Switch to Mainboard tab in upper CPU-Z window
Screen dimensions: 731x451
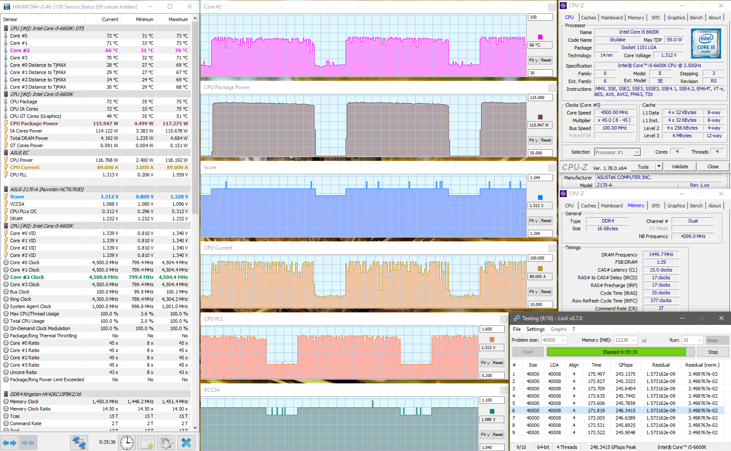click(x=612, y=18)
